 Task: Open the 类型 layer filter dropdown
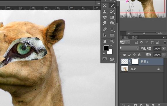(125, 43)
